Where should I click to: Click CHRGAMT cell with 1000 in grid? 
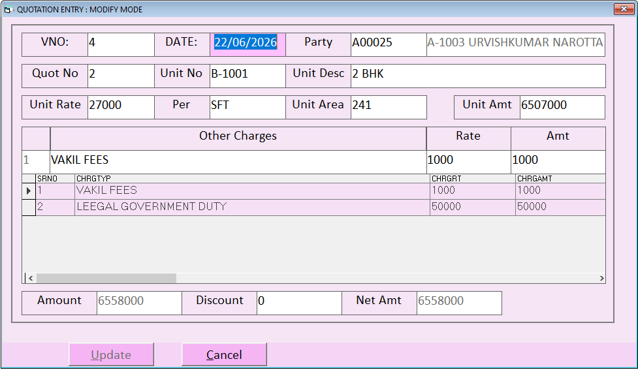pos(560,191)
